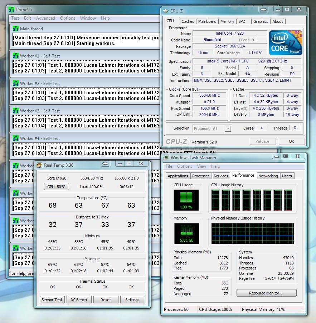Click the Physical Memory Usage History graph
The image size is (316, 323).
[x=252, y=234]
